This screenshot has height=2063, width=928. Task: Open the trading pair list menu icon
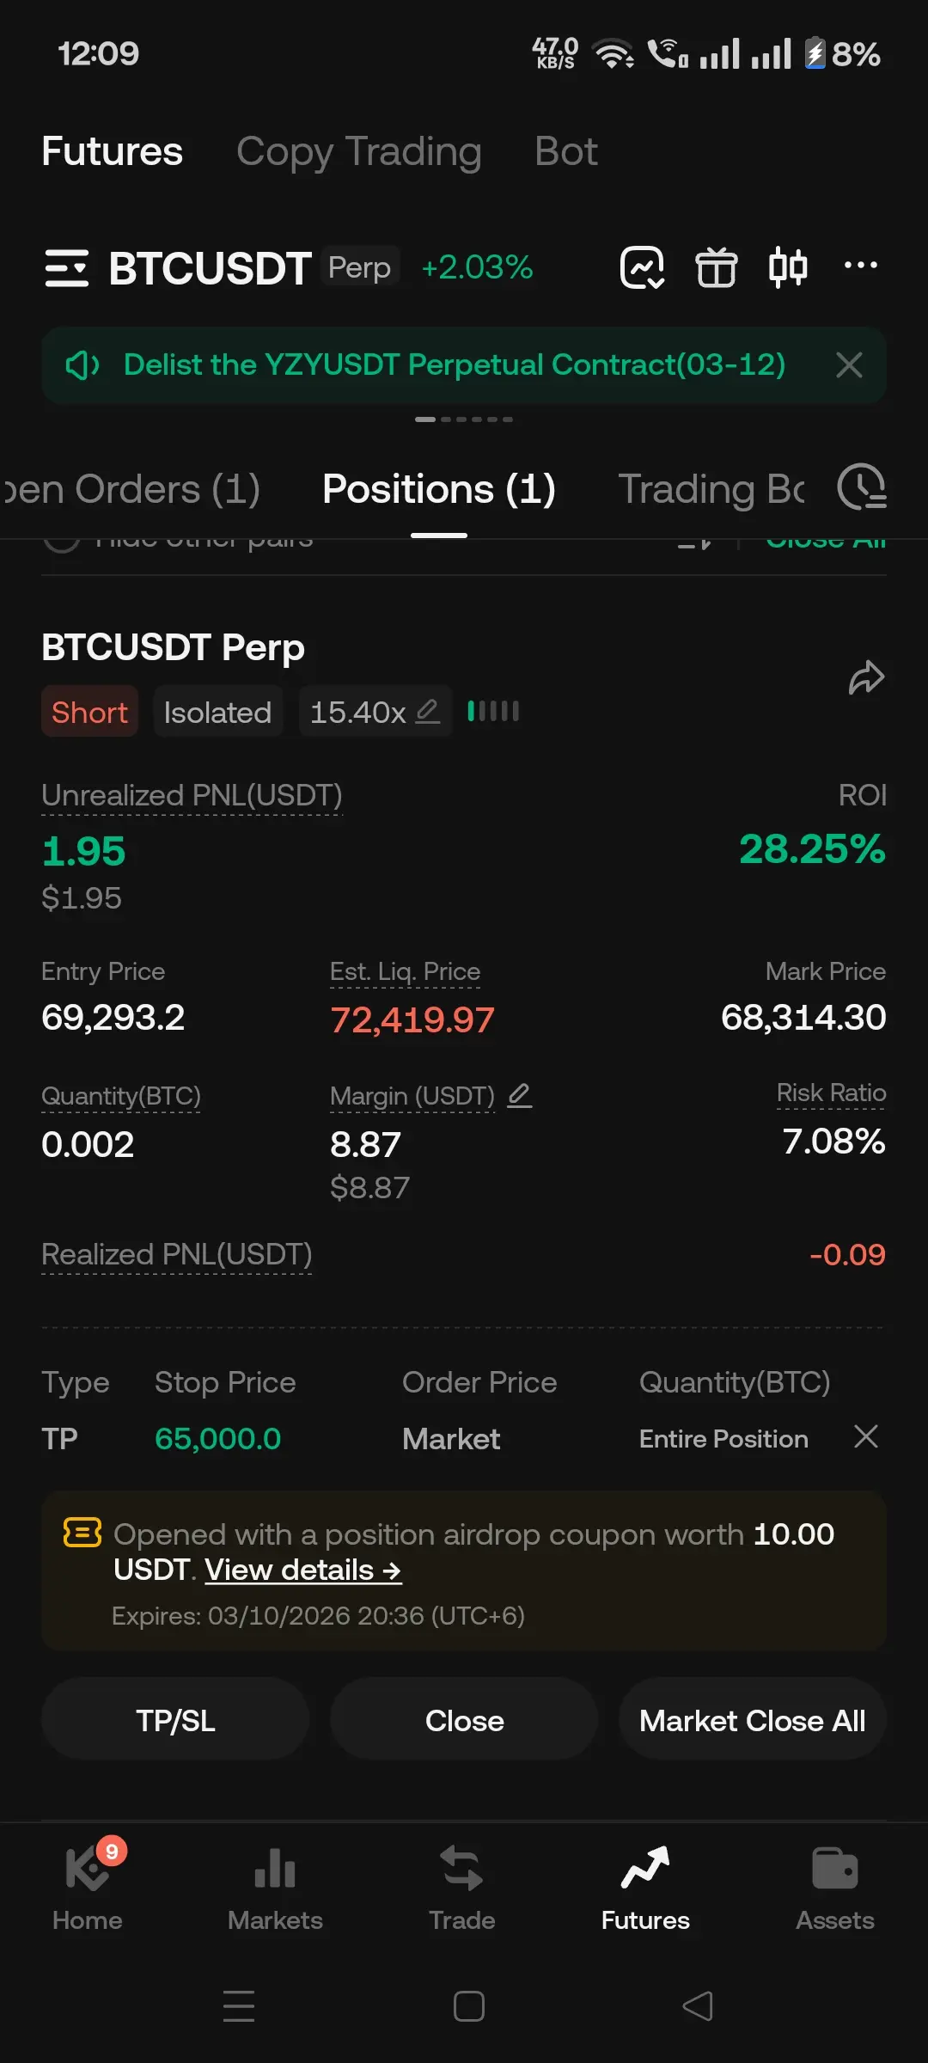click(66, 267)
